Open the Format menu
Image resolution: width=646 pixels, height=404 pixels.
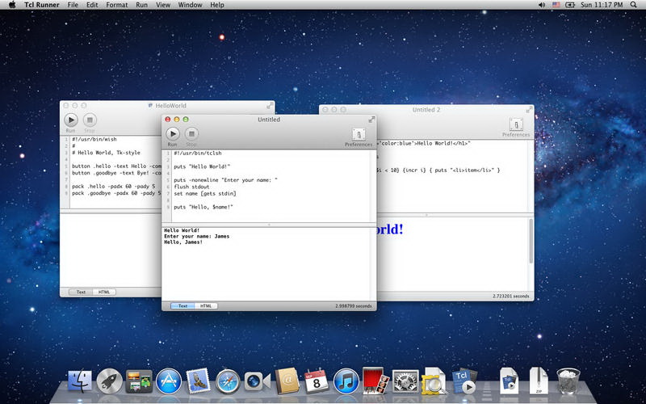116,5
